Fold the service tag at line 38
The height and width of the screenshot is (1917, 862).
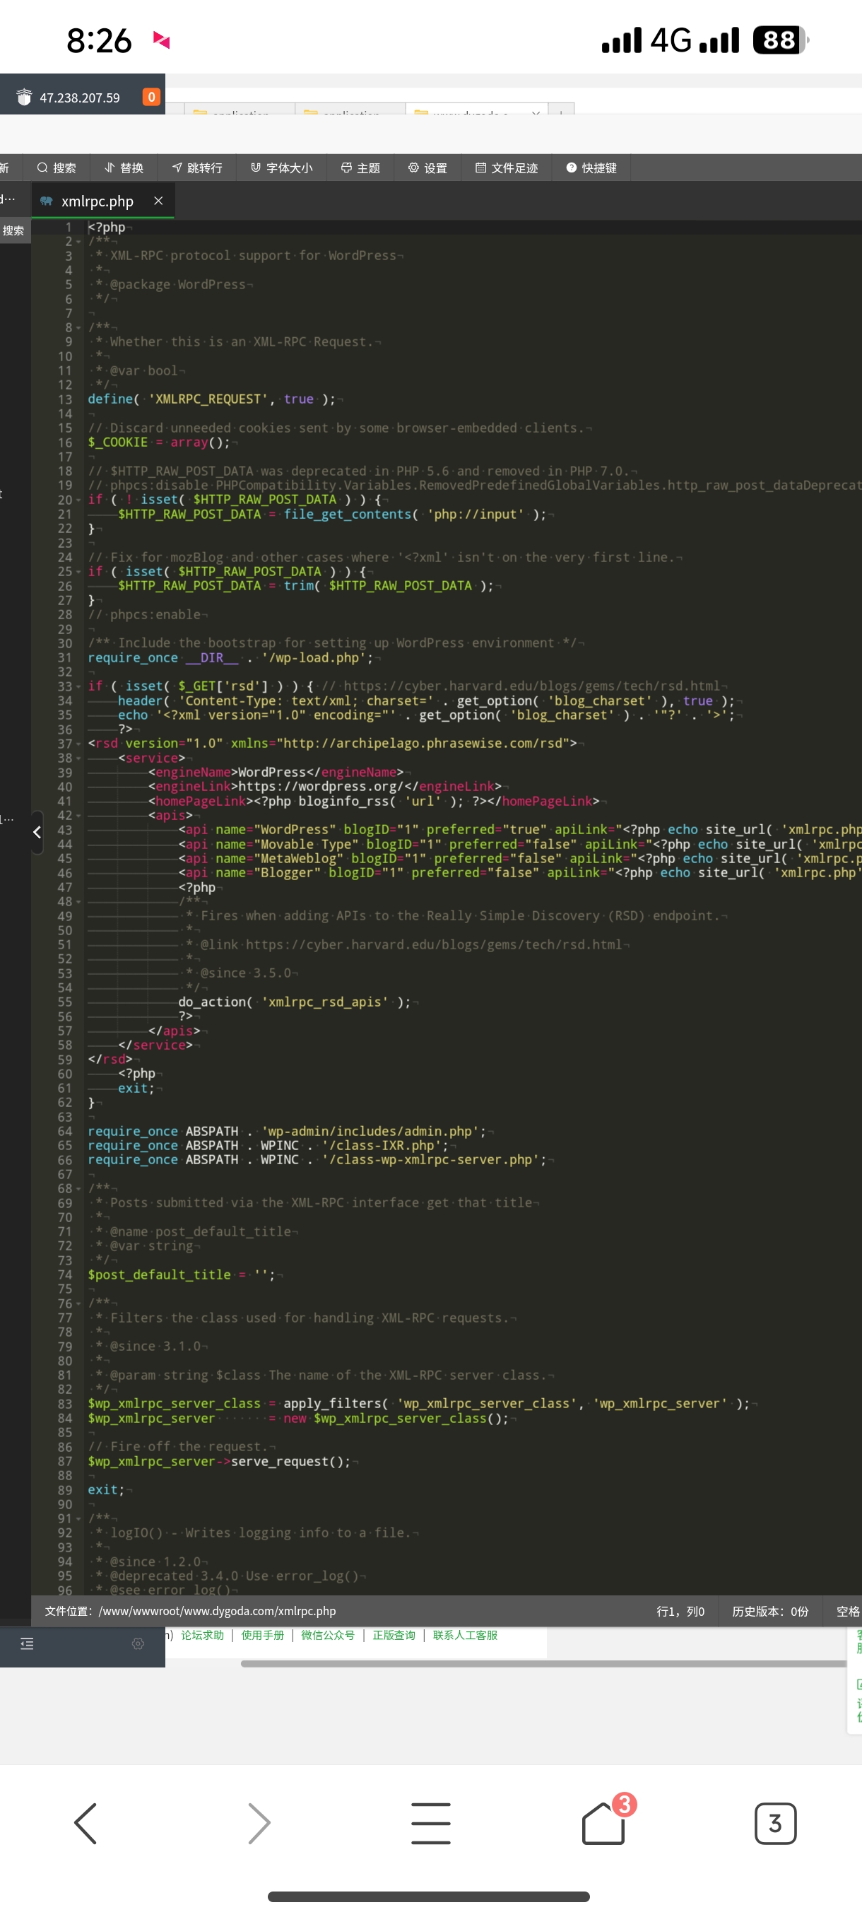click(78, 758)
